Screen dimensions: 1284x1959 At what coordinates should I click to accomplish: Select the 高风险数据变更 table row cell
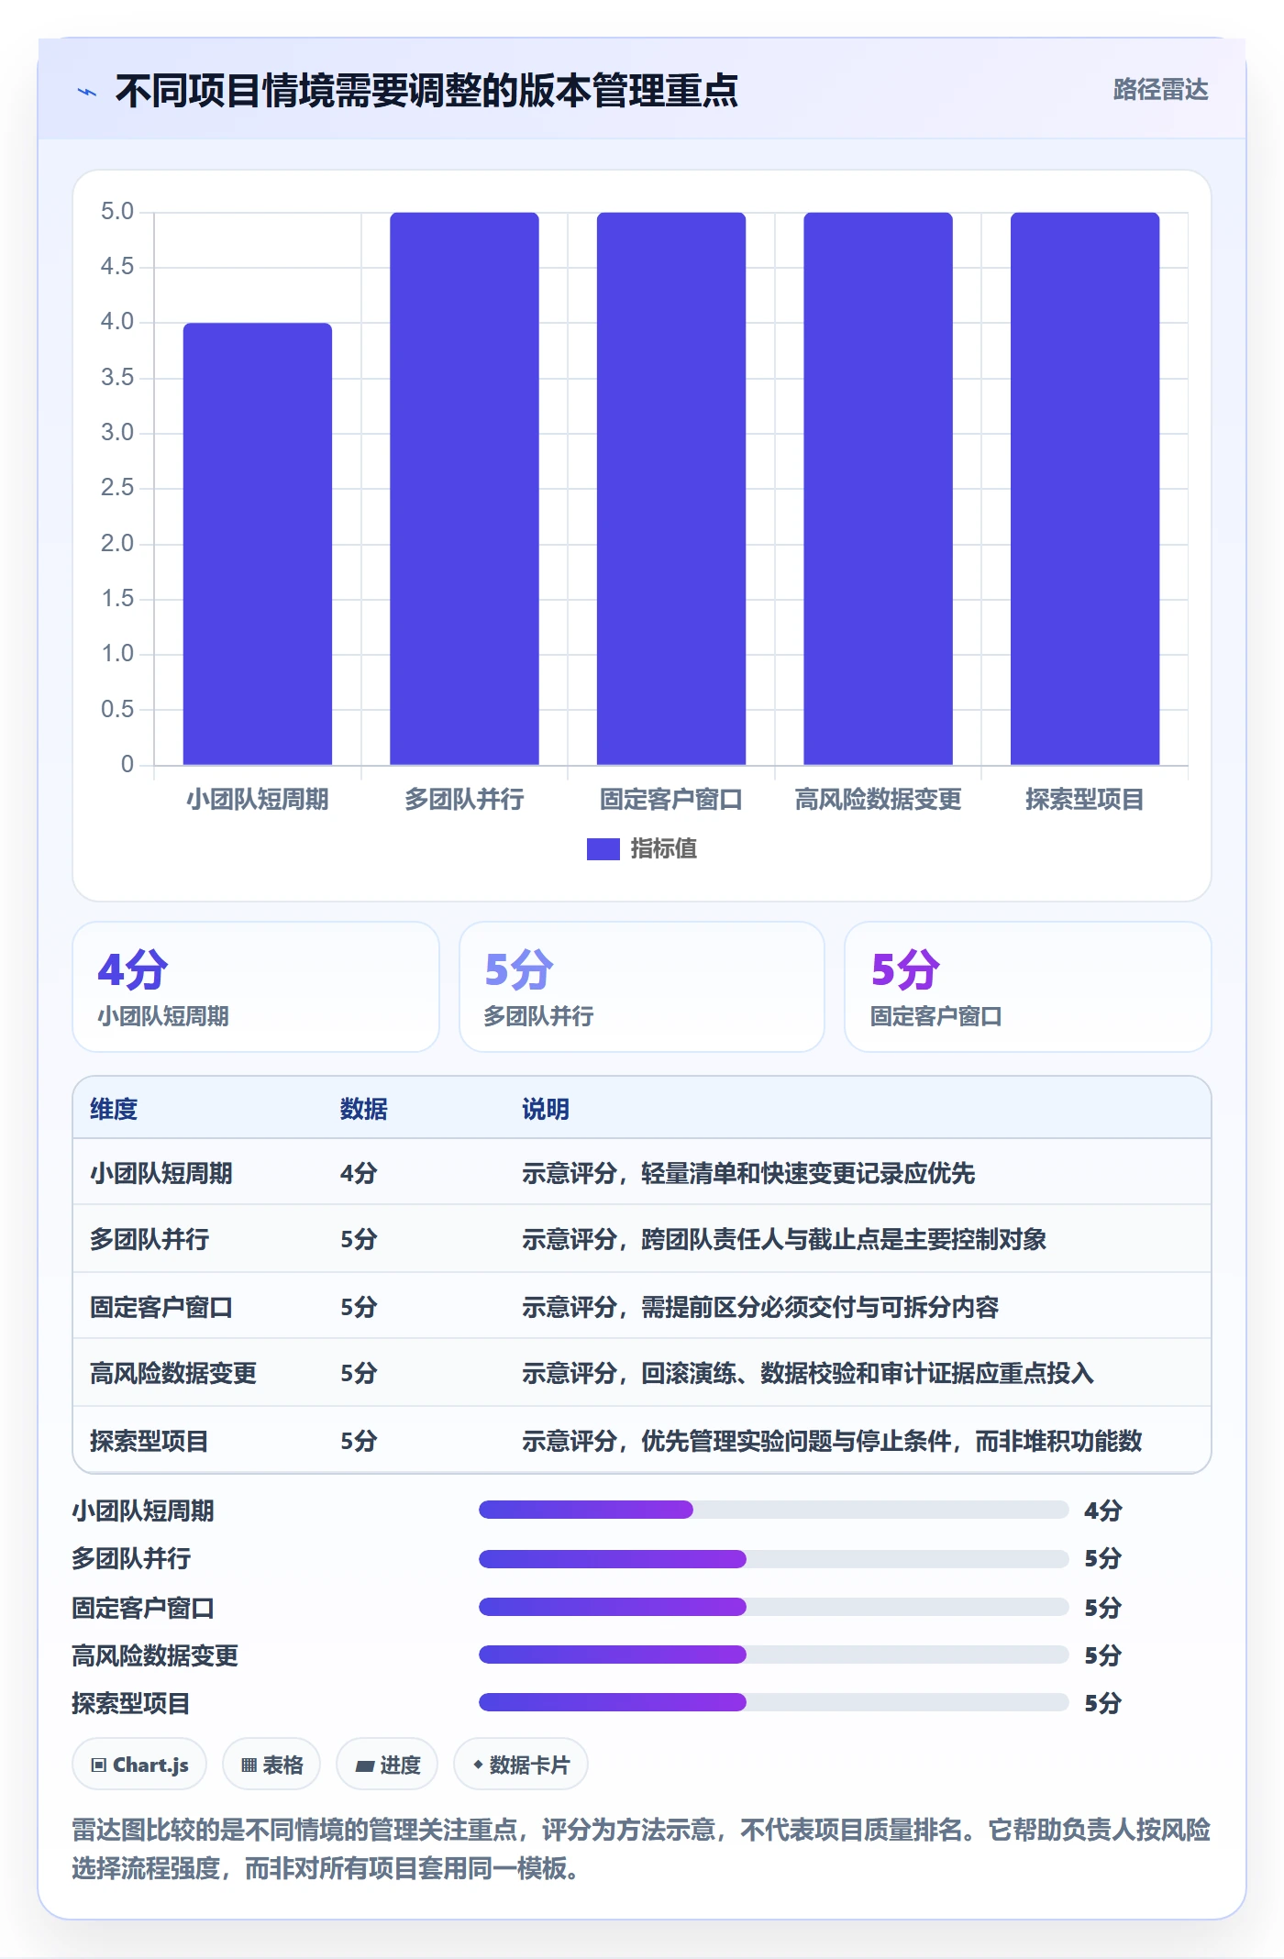173,1373
